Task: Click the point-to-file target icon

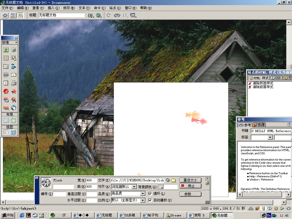Action: pos(168,180)
